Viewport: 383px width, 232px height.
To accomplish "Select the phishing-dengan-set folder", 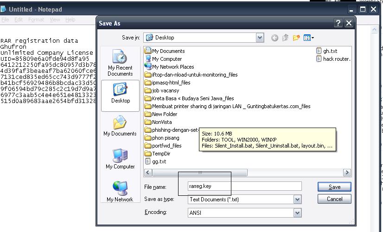I will [x=172, y=130].
